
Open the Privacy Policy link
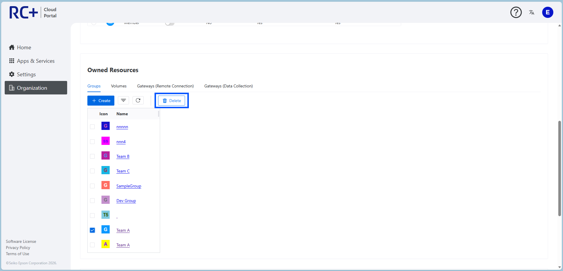[18, 248]
